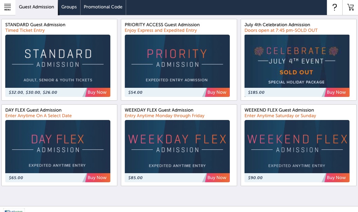Buy Now for July 4th Celebration
358x212 pixels.
[336, 92]
